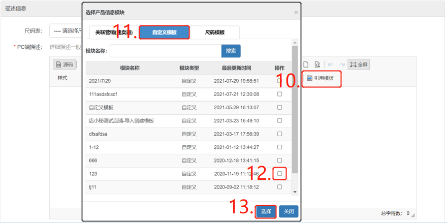The height and width of the screenshot is (223, 447).
Task: Click the 选择 select button
Action: (266, 212)
